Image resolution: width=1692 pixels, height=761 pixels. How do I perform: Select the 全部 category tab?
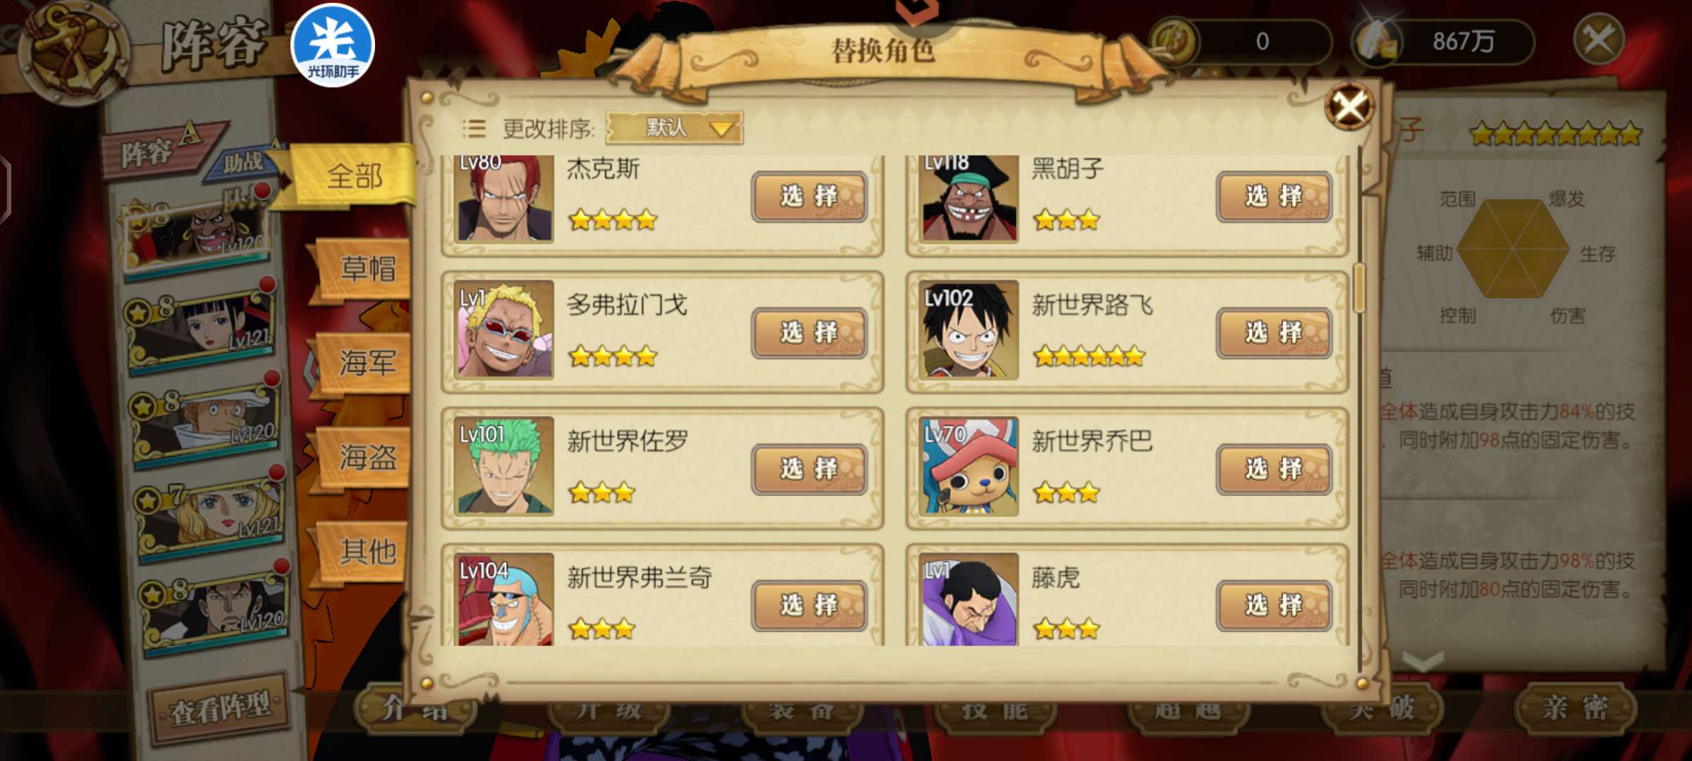click(x=352, y=175)
